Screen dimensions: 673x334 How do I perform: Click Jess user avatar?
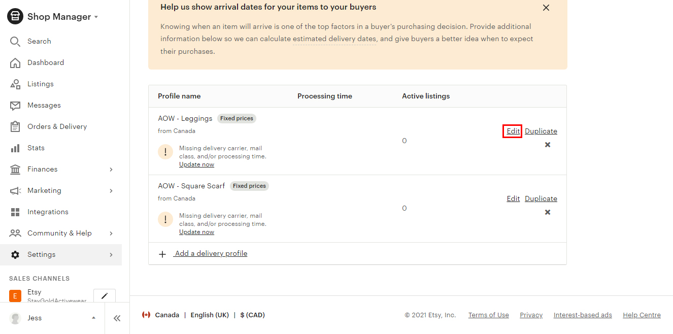(x=16, y=318)
